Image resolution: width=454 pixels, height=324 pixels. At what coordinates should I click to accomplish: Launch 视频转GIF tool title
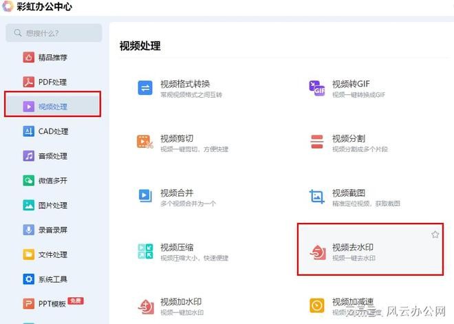(x=351, y=84)
